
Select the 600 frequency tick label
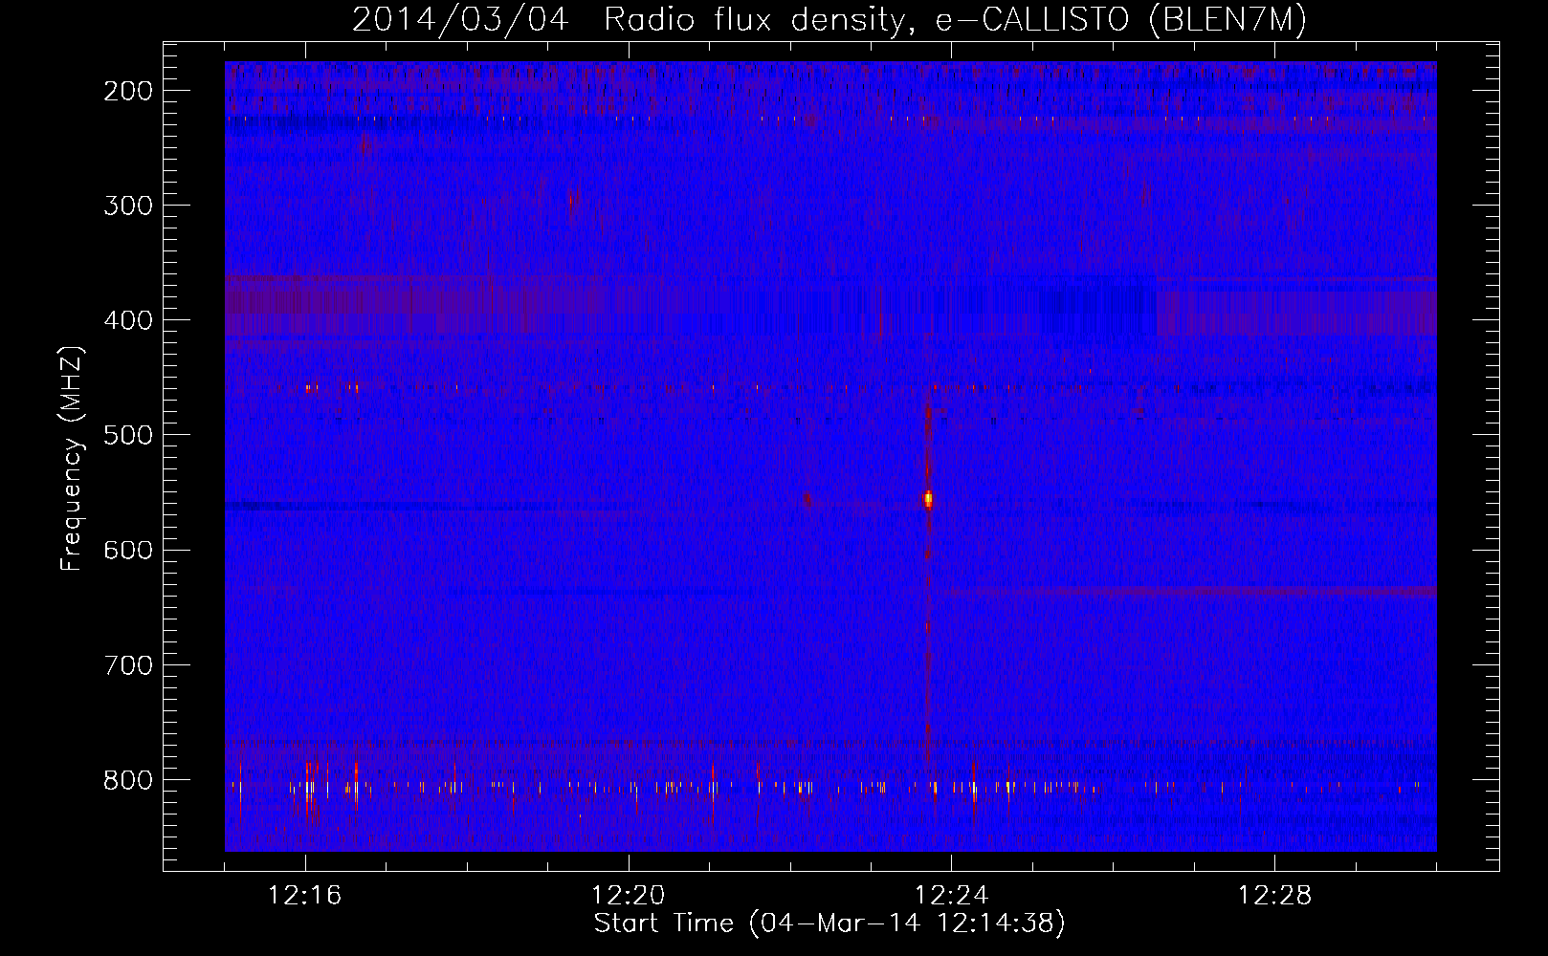click(x=128, y=550)
